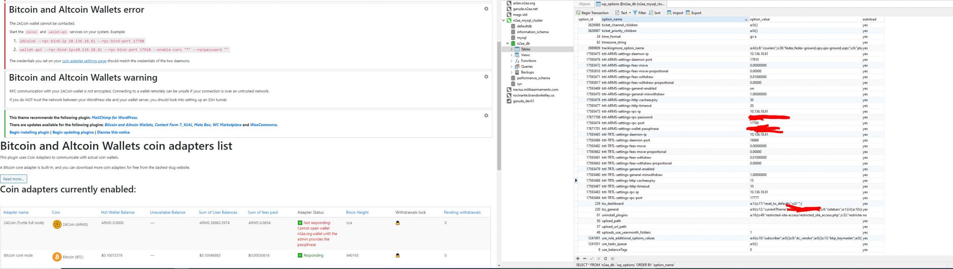This screenshot has width=953, height=269.
Task: Apply changes with checkmark icon
Action: coord(592,259)
